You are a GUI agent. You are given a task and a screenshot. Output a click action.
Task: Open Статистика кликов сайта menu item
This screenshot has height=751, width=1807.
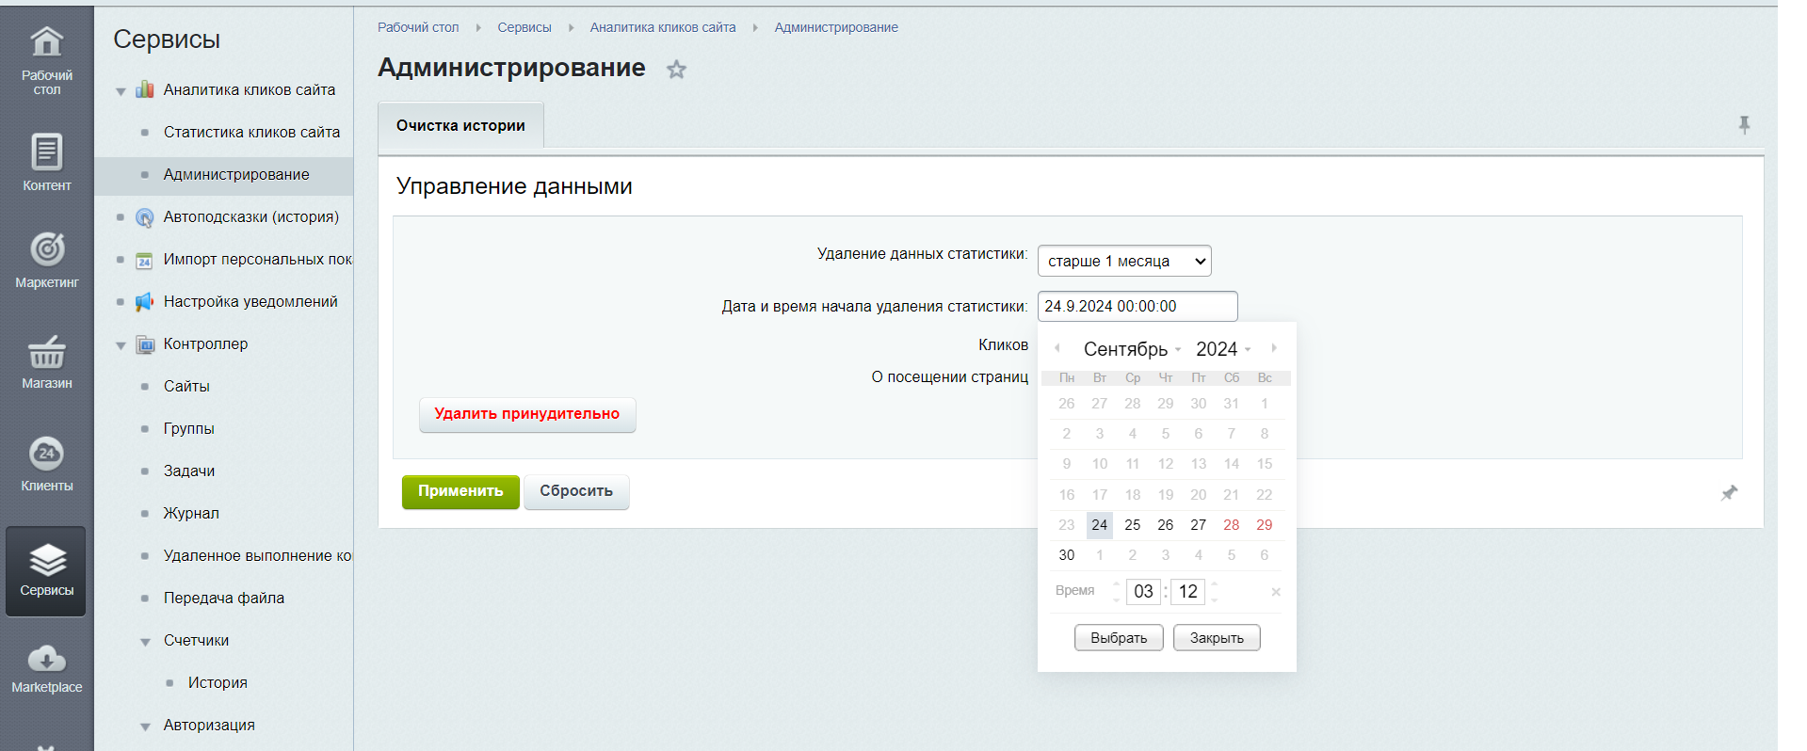pos(251,133)
